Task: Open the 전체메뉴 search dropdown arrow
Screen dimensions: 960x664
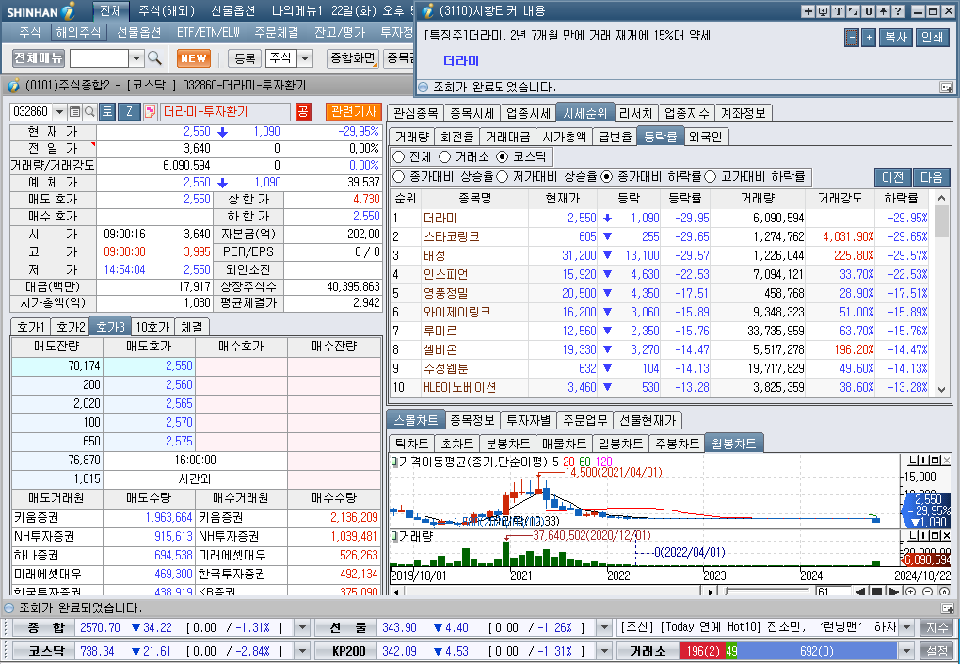Action: pos(136,58)
